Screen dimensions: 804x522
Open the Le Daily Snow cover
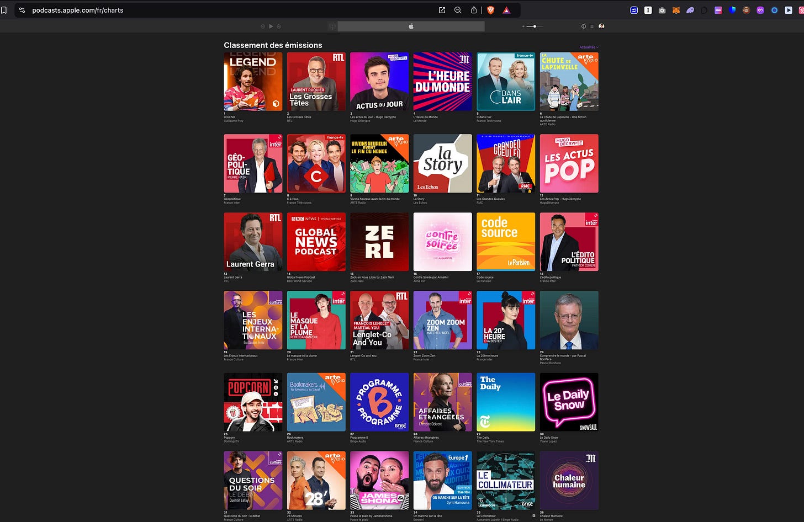point(569,402)
